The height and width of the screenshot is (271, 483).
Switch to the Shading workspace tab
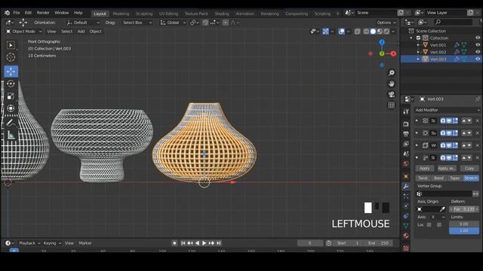tap(222, 14)
